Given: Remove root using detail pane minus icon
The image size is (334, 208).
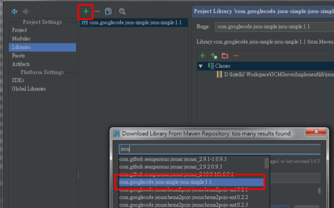Looking at the screenshot, I should [236, 56].
